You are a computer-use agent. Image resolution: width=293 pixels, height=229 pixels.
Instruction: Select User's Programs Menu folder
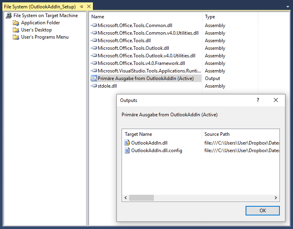[x=45, y=37]
